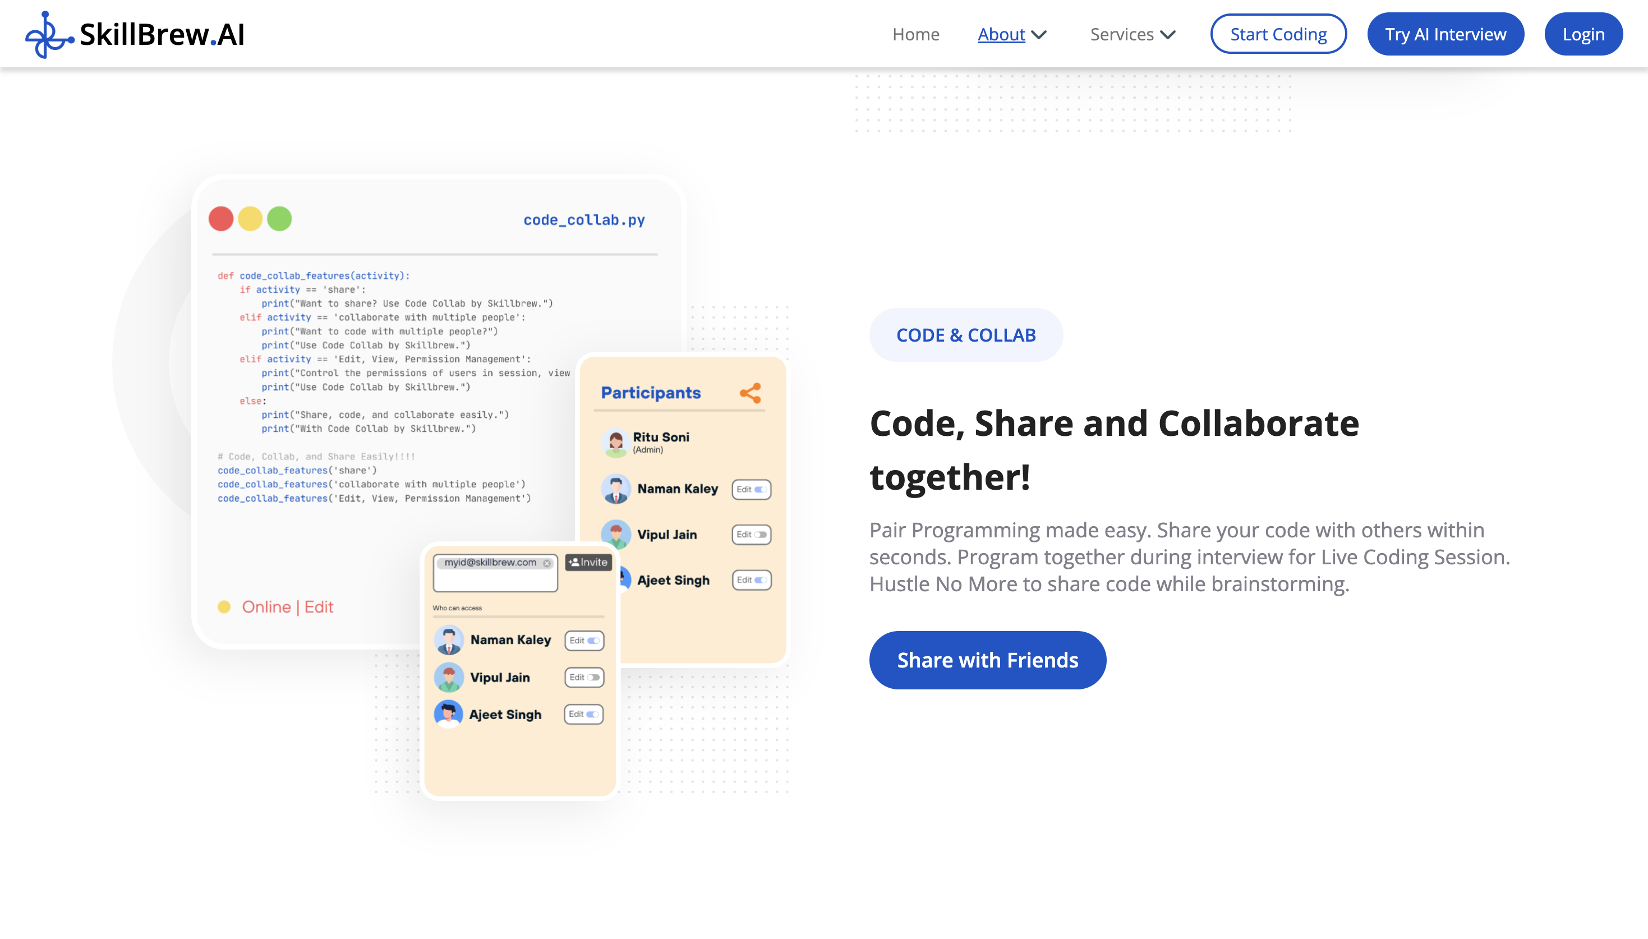
Task: Open the Home nav link
Action: click(x=915, y=34)
